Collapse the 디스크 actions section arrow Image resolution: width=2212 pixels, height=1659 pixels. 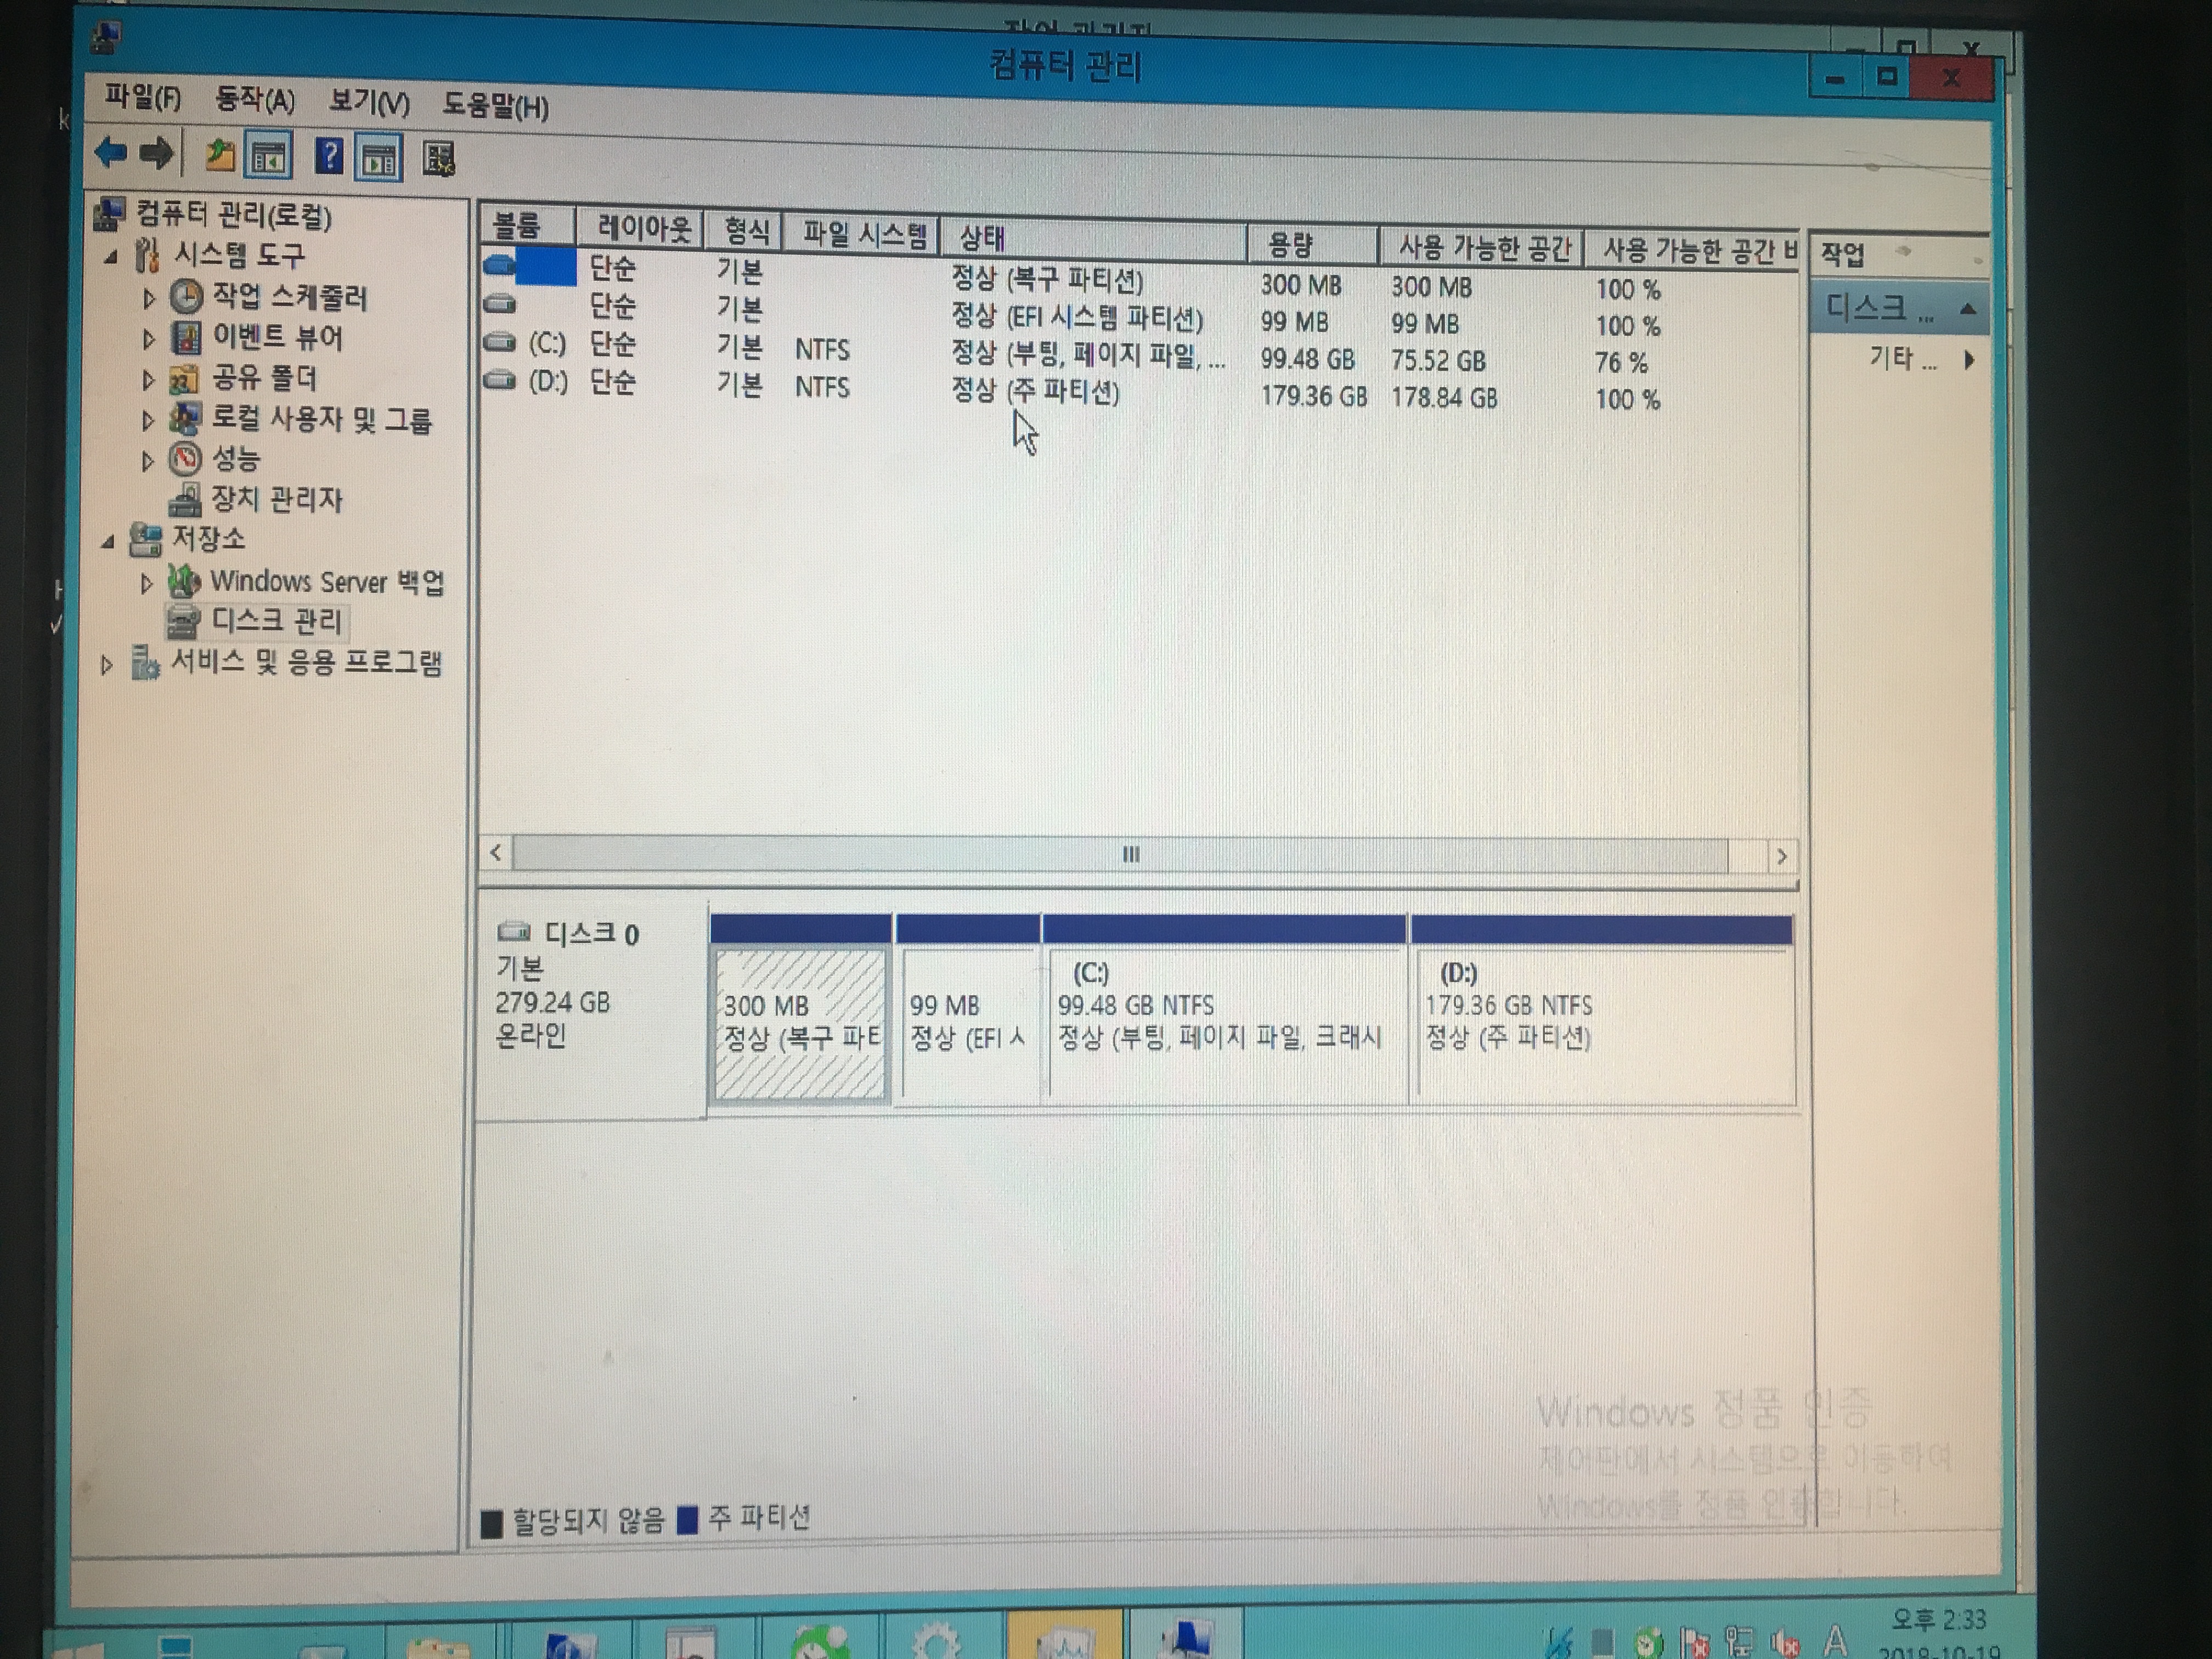point(1967,309)
